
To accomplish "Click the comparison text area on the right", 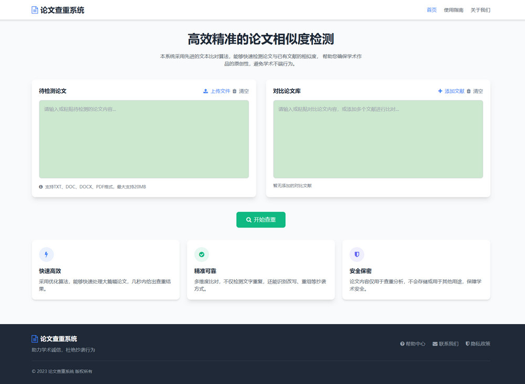I will click(x=378, y=139).
